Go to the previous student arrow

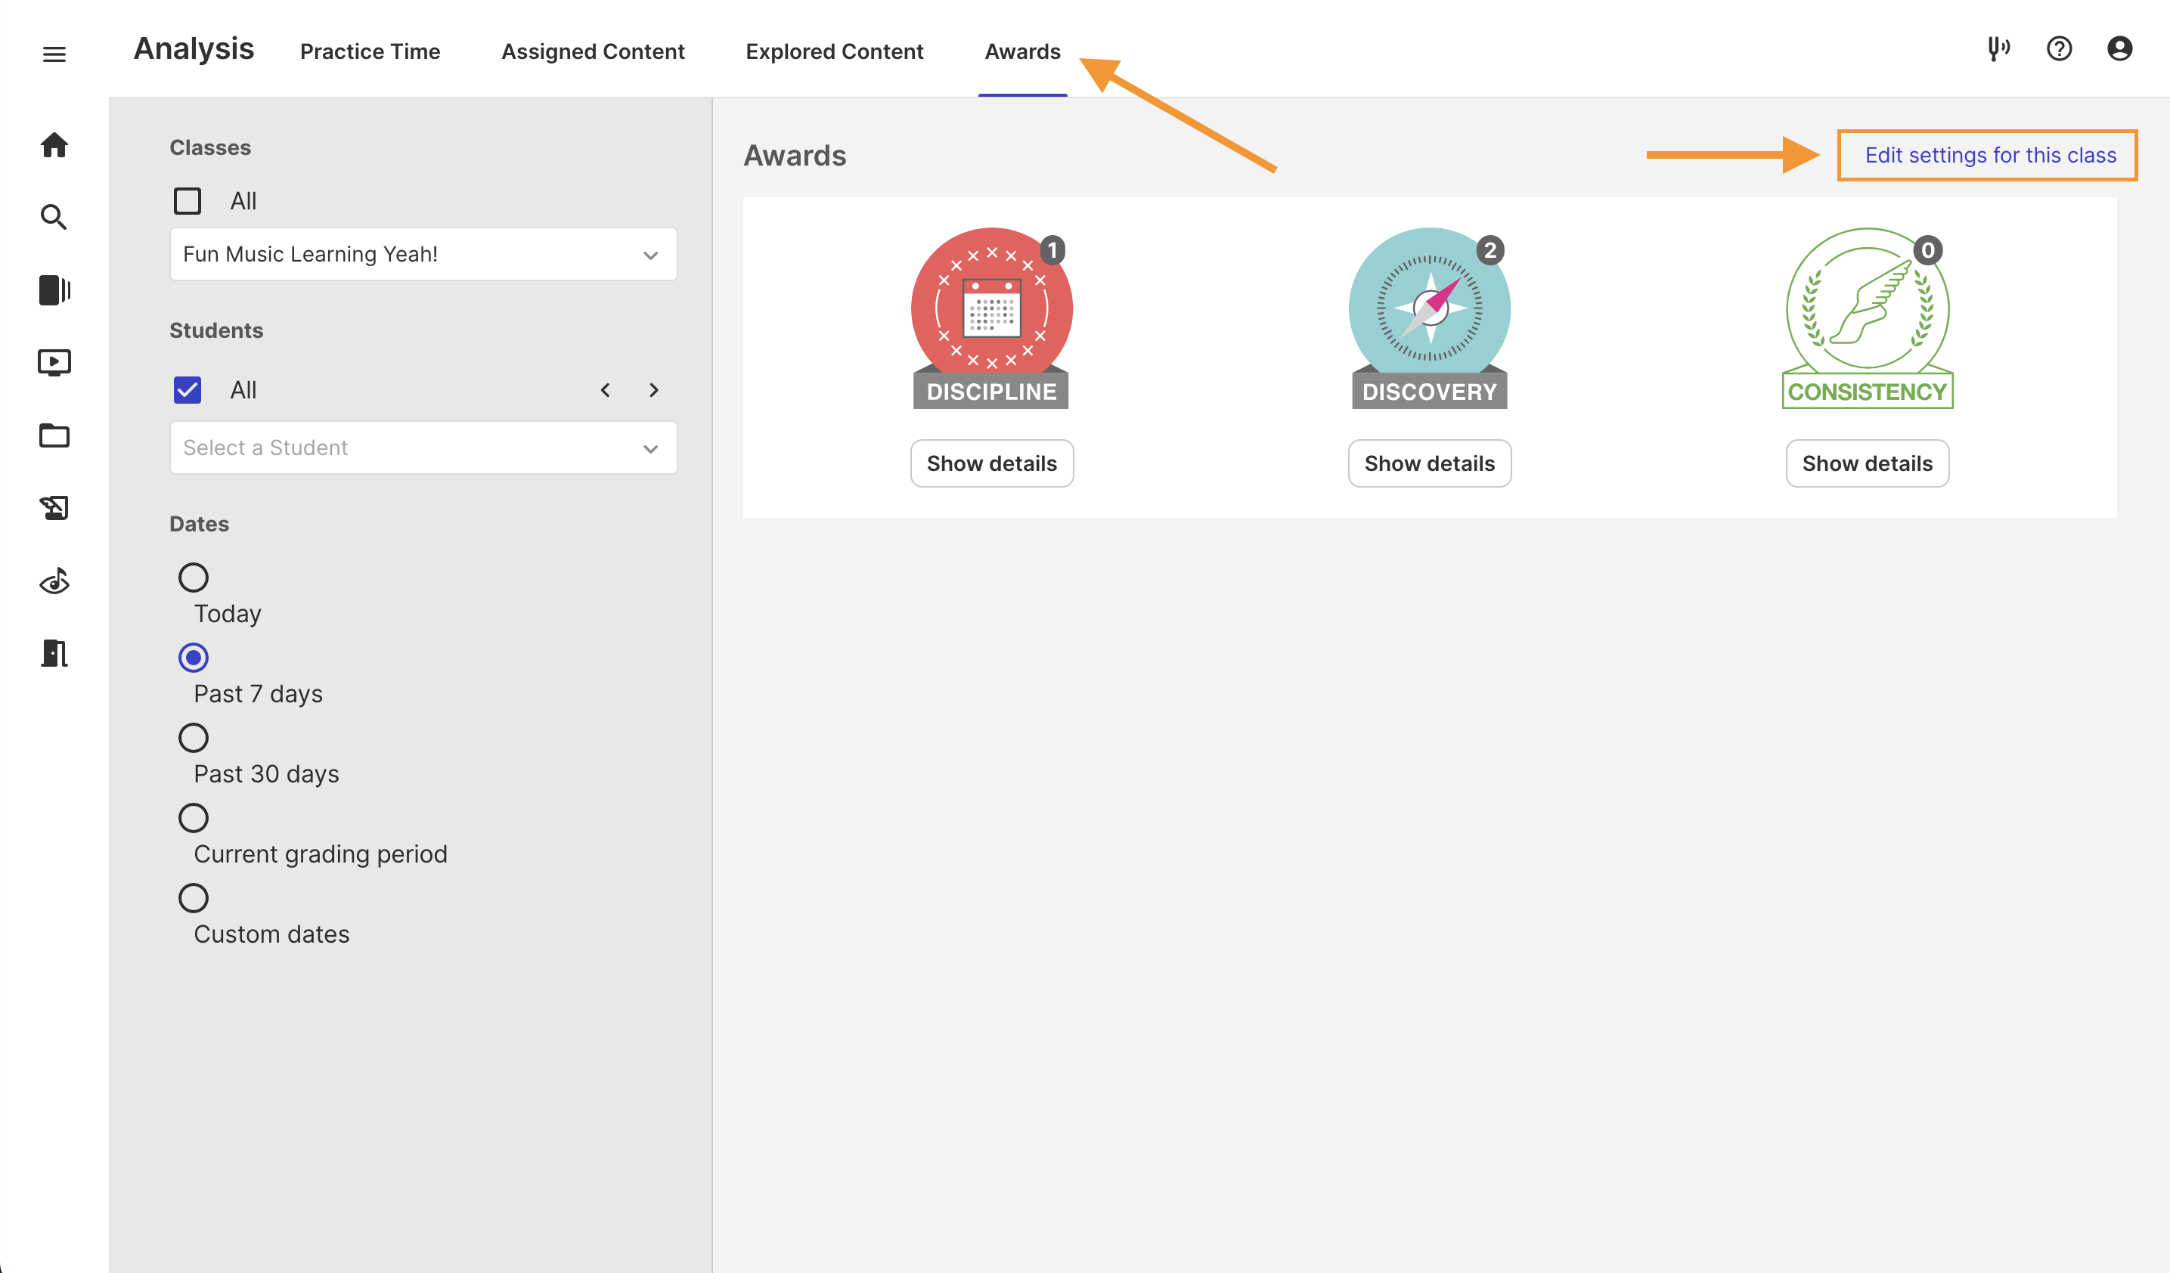coord(606,390)
